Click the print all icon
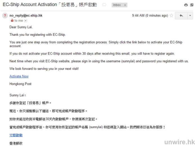195x146 pixels. point(186,5)
